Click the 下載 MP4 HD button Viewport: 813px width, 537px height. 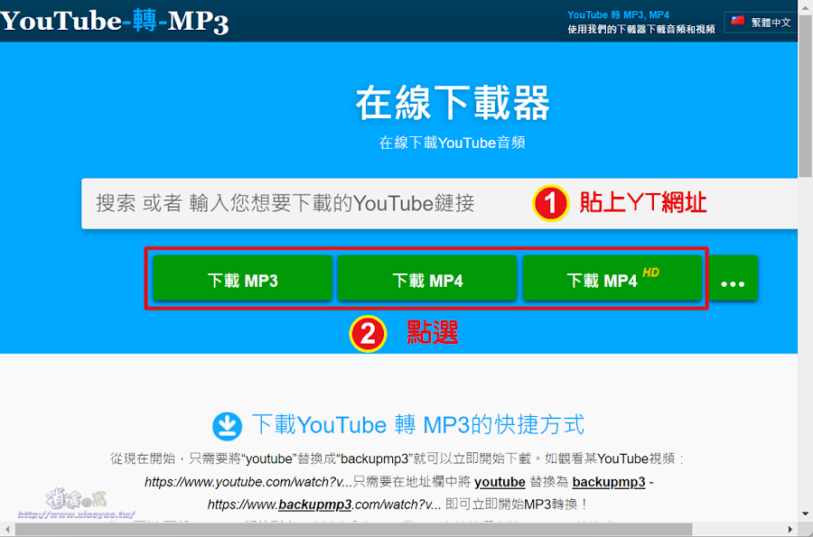[612, 278]
